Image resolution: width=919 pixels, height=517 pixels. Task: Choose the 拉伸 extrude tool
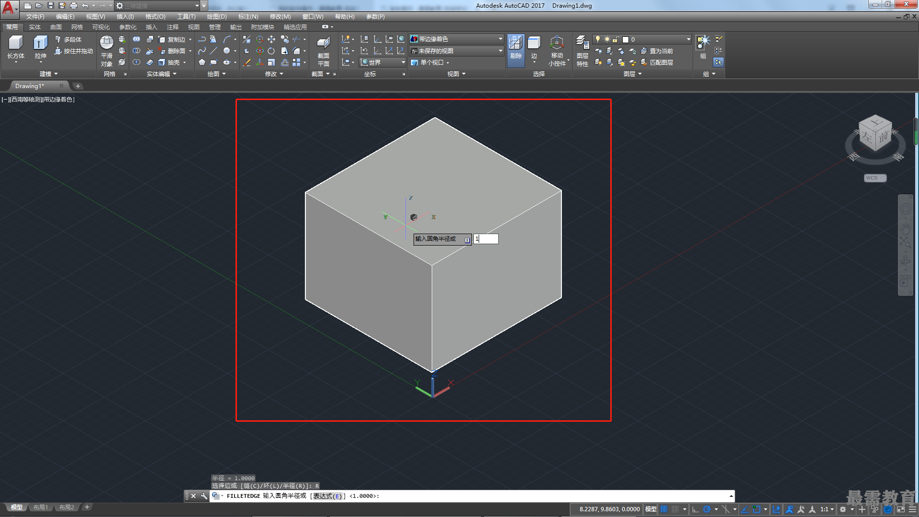pos(40,48)
